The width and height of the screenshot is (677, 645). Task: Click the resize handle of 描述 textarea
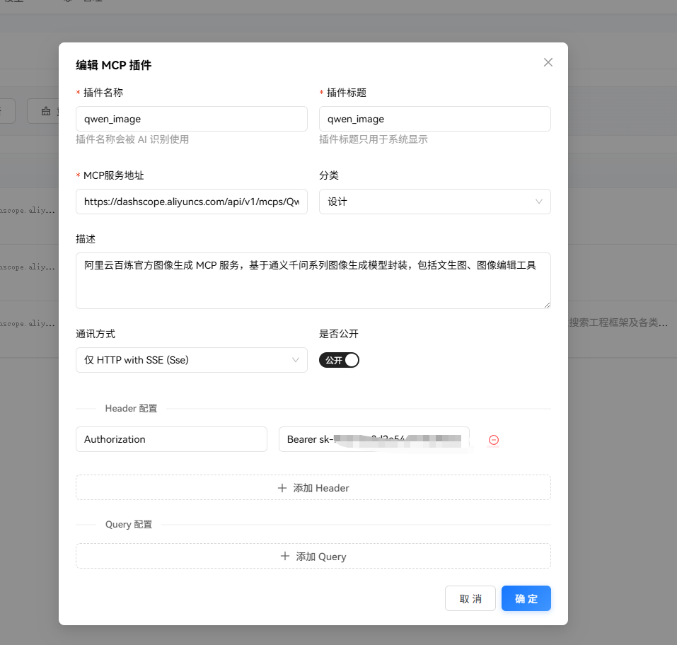[546, 304]
